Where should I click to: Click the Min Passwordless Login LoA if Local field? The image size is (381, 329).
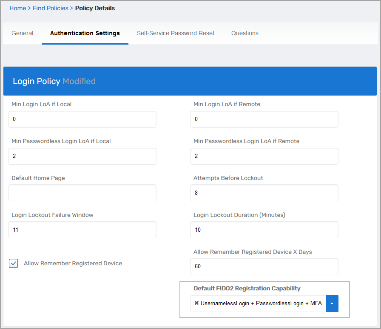click(x=82, y=156)
